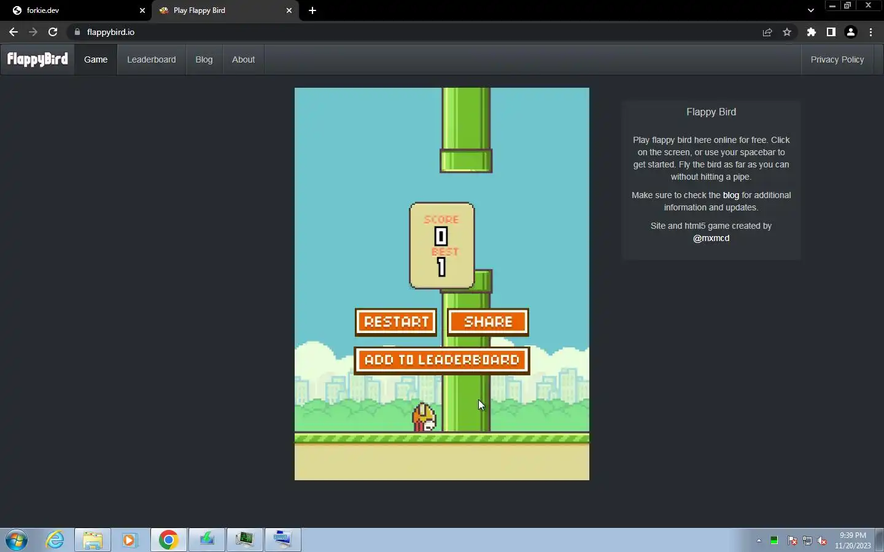The height and width of the screenshot is (552, 884).
Task: Close the forkie.dev tab
Action: pos(142,10)
